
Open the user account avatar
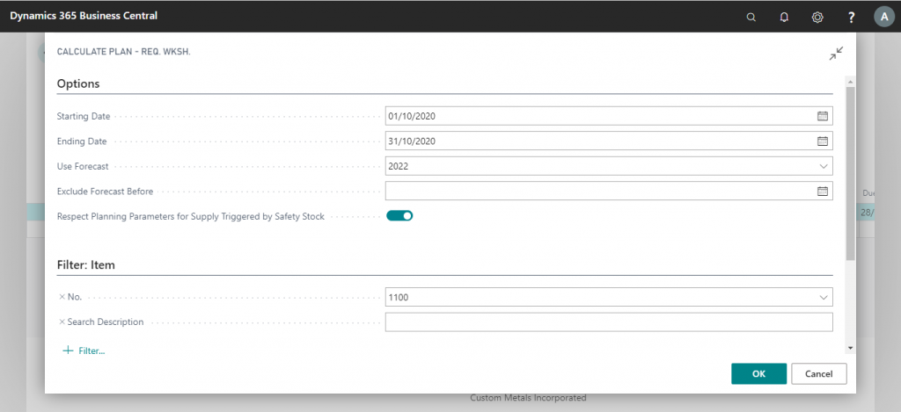(x=884, y=17)
